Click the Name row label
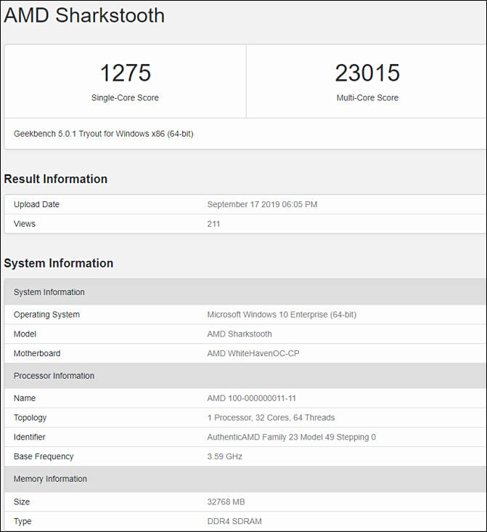 tap(25, 398)
